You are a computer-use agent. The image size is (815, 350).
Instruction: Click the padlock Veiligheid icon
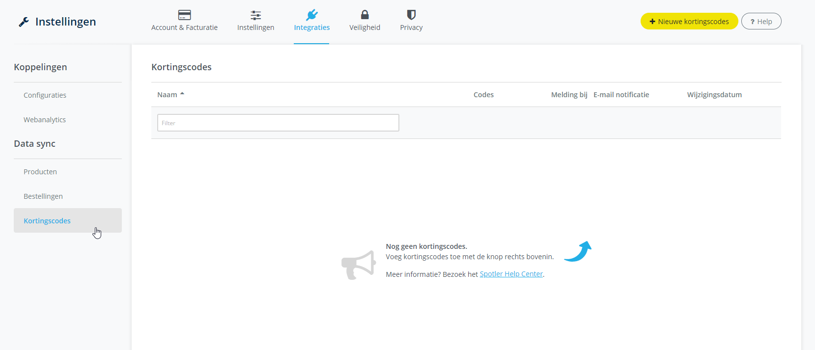(365, 15)
